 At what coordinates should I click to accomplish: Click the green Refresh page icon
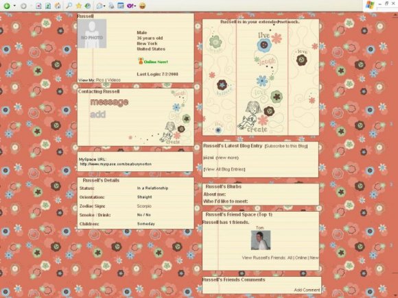[x=48, y=5]
